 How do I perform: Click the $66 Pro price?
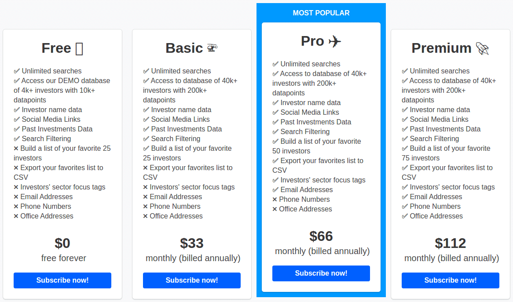[x=321, y=237]
